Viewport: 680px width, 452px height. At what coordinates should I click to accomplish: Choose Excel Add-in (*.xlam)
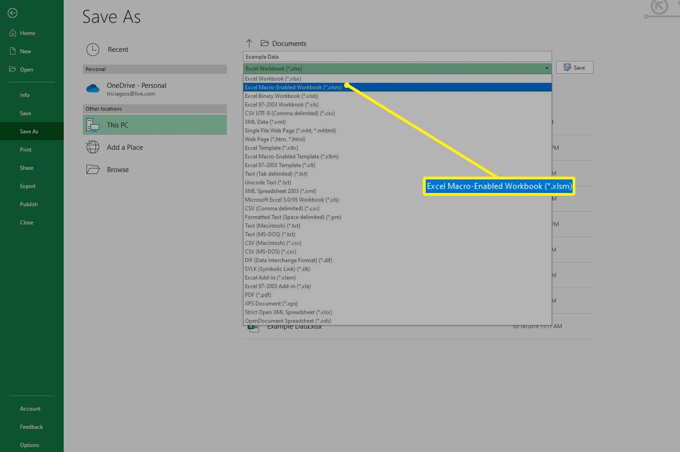coord(397,278)
